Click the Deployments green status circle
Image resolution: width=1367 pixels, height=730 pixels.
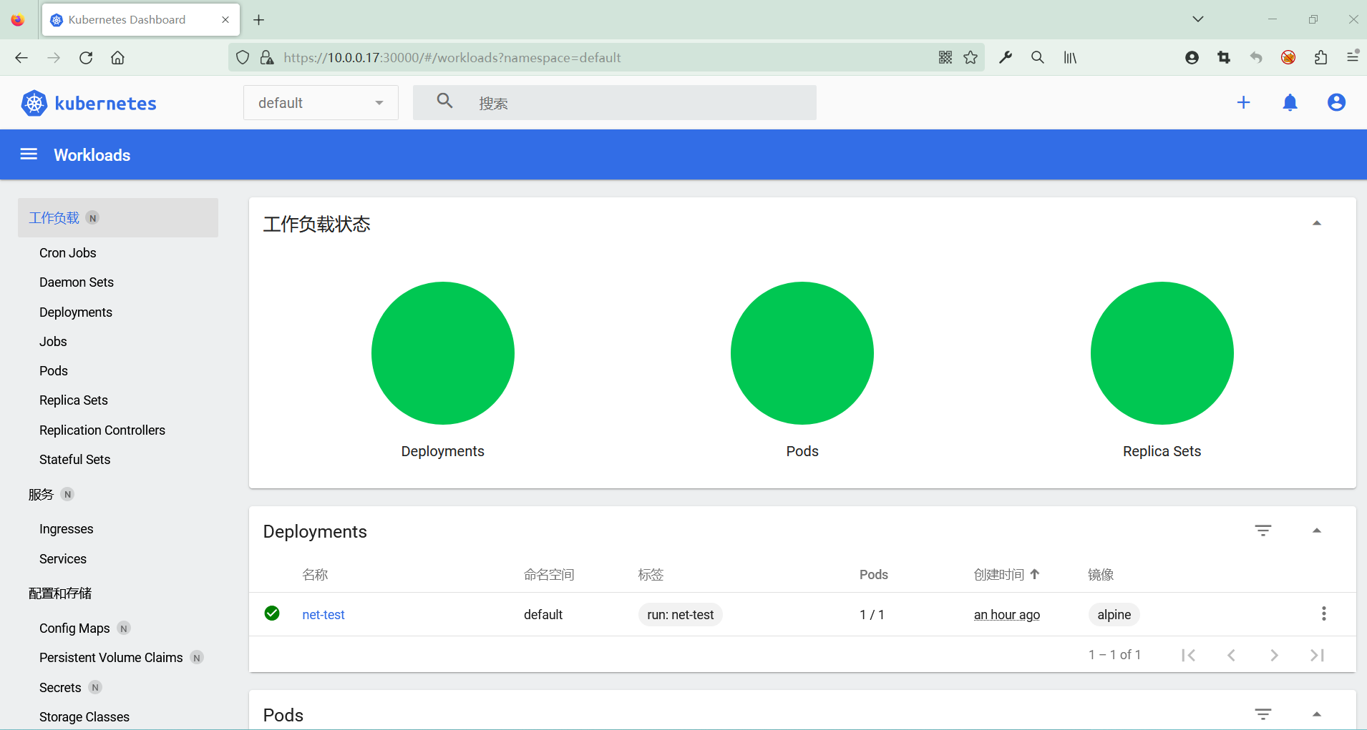point(443,353)
